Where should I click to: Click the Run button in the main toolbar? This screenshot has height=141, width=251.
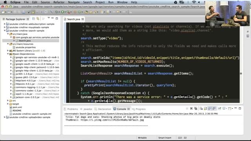[62, 12]
